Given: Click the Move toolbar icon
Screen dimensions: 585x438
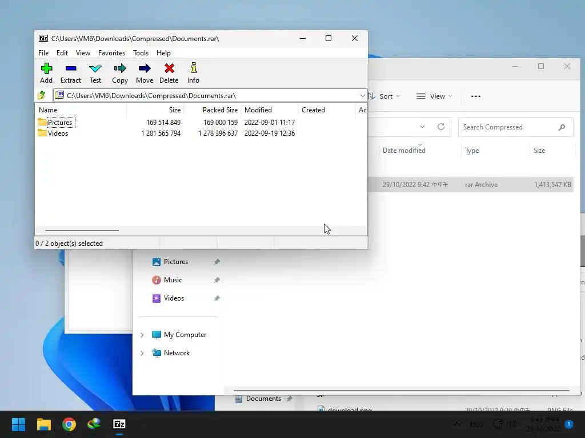Looking at the screenshot, I should [x=145, y=68].
